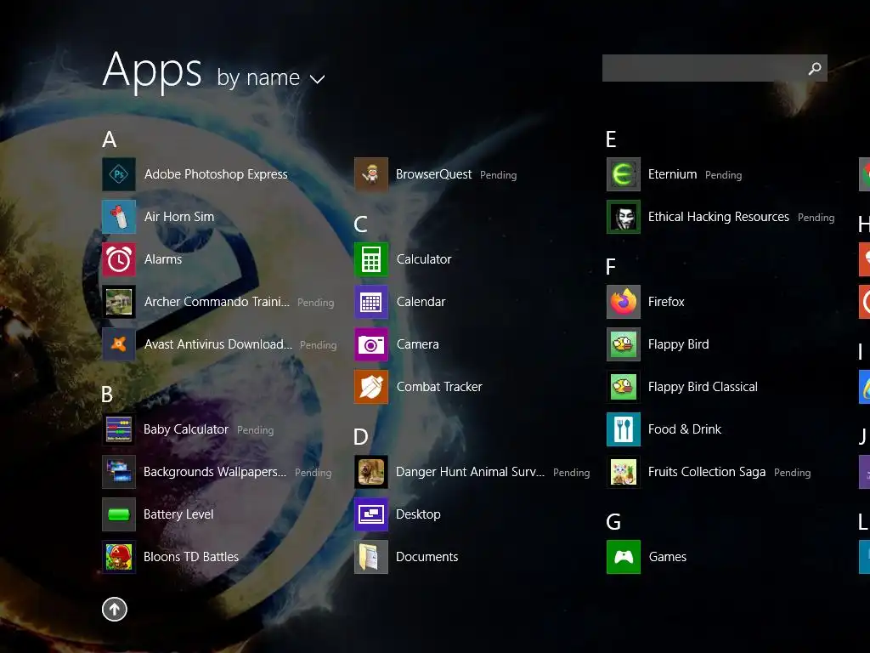The width and height of the screenshot is (870, 653).
Task: Click the letter F group header
Action: 611,267
